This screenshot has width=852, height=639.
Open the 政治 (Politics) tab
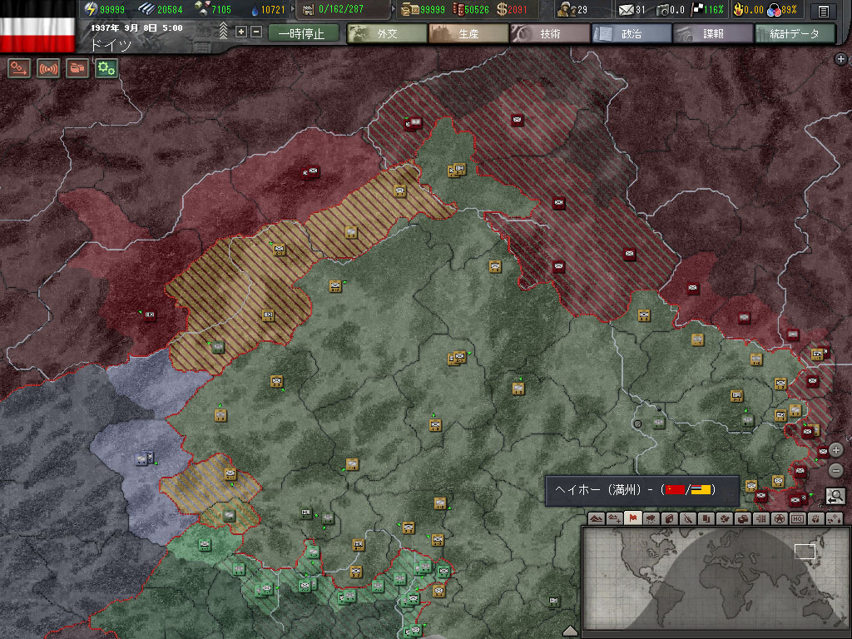coord(632,33)
